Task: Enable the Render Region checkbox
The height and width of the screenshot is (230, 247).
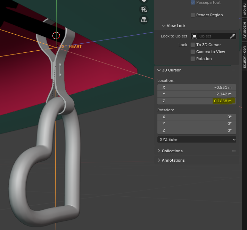Action: click(193, 15)
